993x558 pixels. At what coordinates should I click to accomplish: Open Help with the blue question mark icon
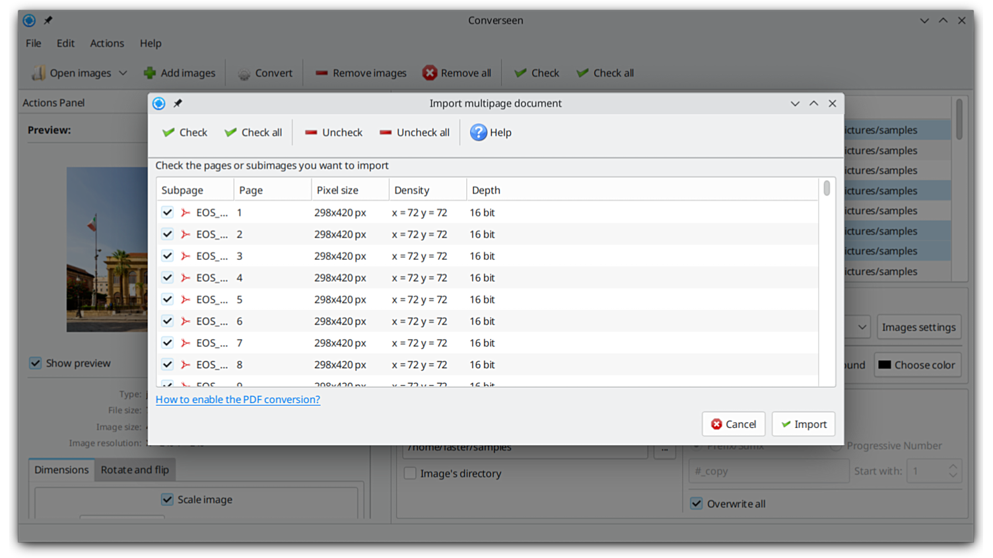tap(479, 133)
